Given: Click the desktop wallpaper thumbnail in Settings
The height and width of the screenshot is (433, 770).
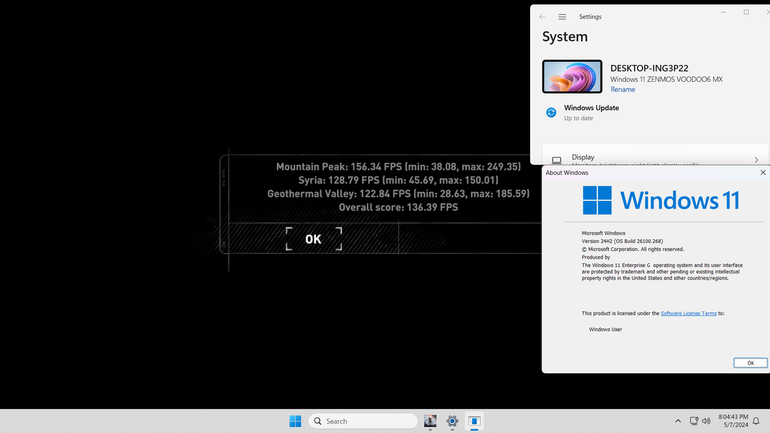Looking at the screenshot, I should [x=572, y=76].
